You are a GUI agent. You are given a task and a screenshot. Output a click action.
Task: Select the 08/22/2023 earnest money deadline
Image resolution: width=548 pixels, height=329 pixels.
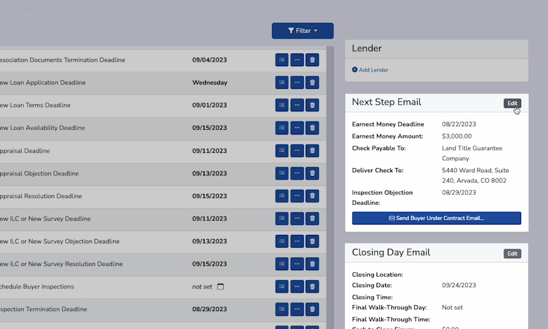click(459, 124)
